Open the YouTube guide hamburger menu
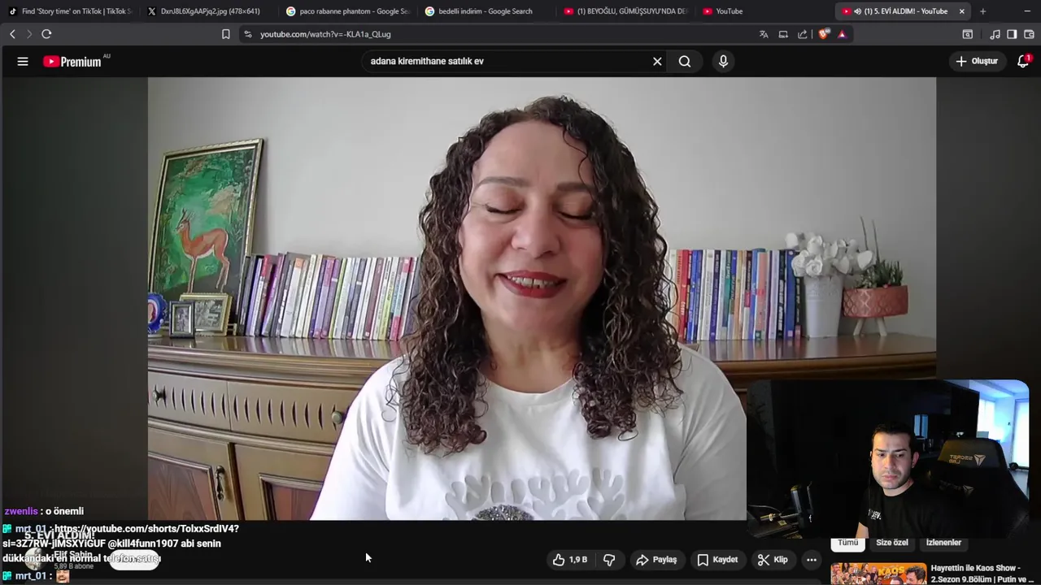 click(23, 62)
